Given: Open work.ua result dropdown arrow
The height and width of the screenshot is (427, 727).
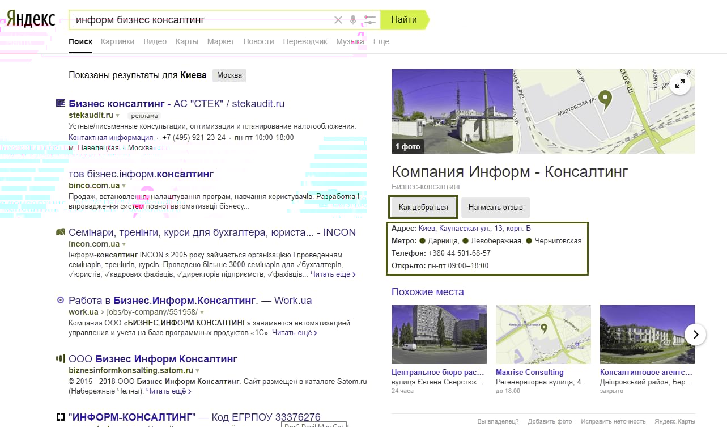Looking at the screenshot, I should [201, 312].
